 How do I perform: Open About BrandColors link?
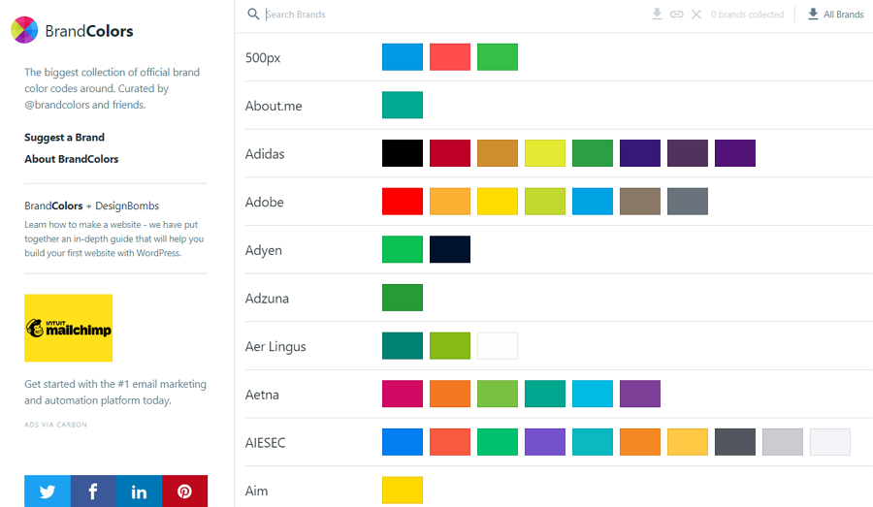coord(71,159)
